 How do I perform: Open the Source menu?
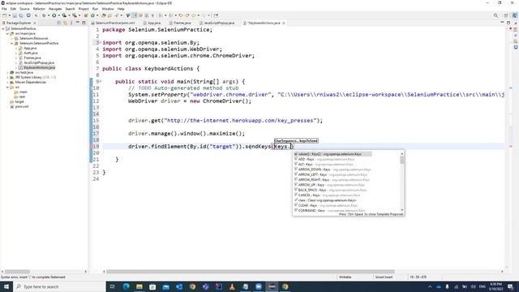click(x=24, y=9)
